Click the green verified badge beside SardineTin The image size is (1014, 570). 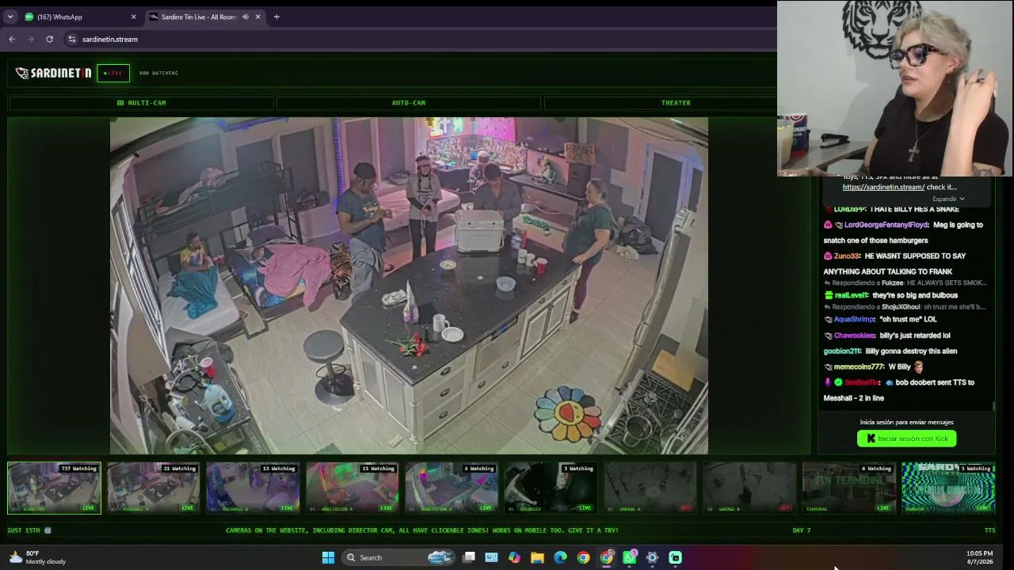838,382
